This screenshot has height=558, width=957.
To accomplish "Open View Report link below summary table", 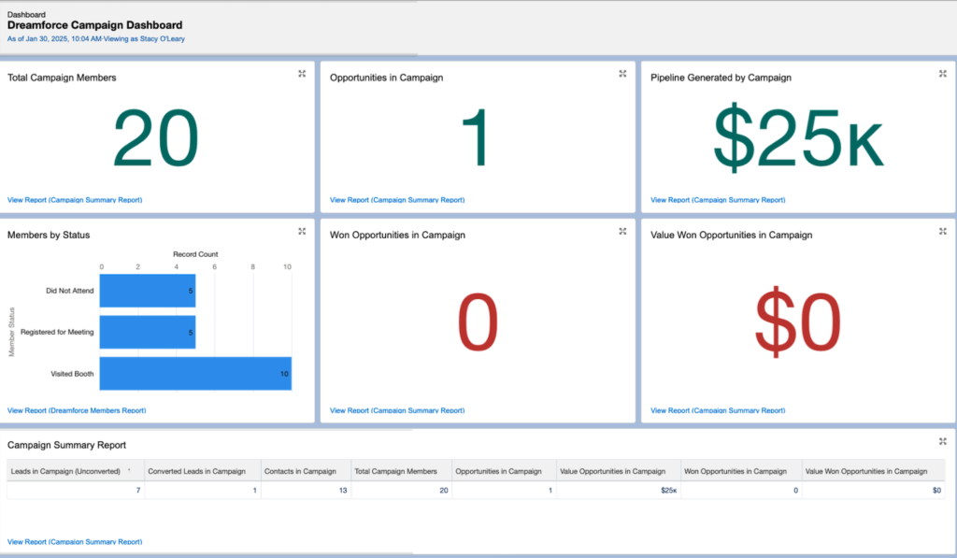I will (x=75, y=541).
